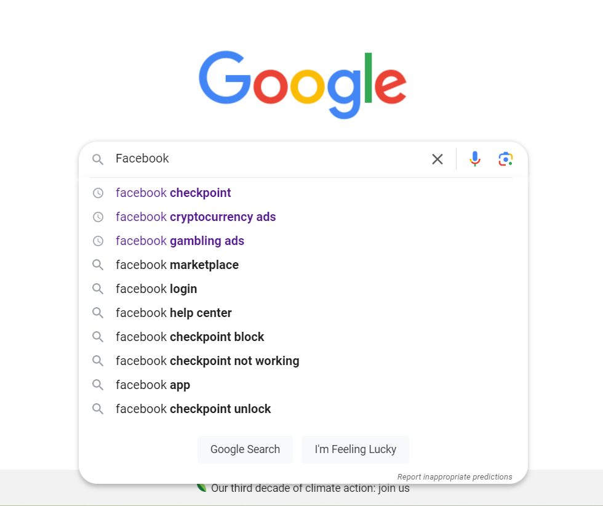
Task: Click the I'm Feeling Lucky button
Action: click(x=356, y=449)
